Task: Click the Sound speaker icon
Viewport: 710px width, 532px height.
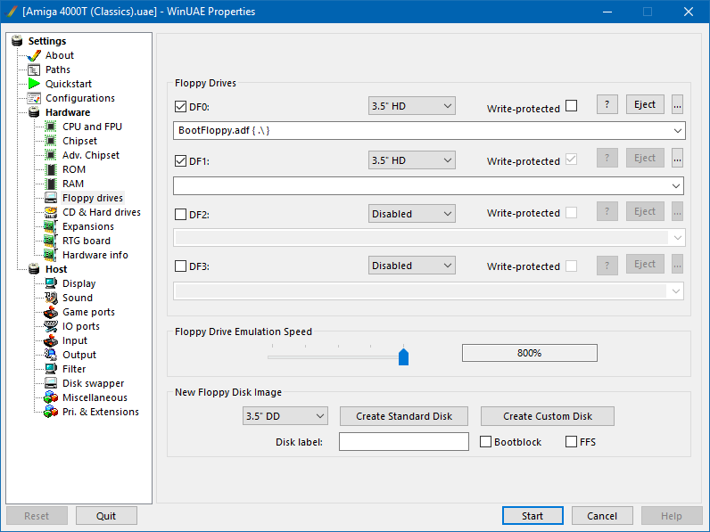Action: (x=51, y=298)
